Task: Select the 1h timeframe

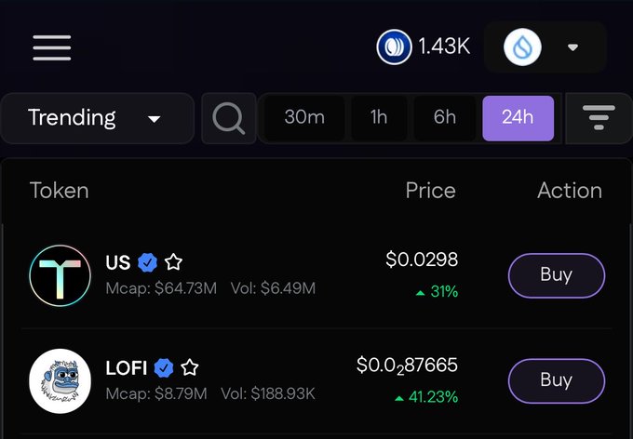Action: click(x=379, y=118)
